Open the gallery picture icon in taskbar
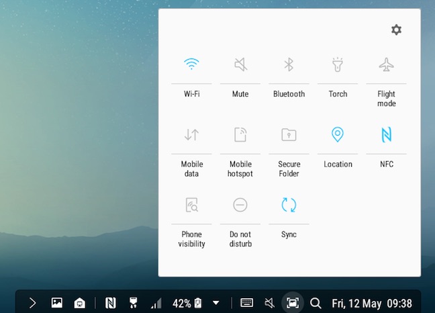The image size is (435, 313). pyautogui.click(x=57, y=303)
